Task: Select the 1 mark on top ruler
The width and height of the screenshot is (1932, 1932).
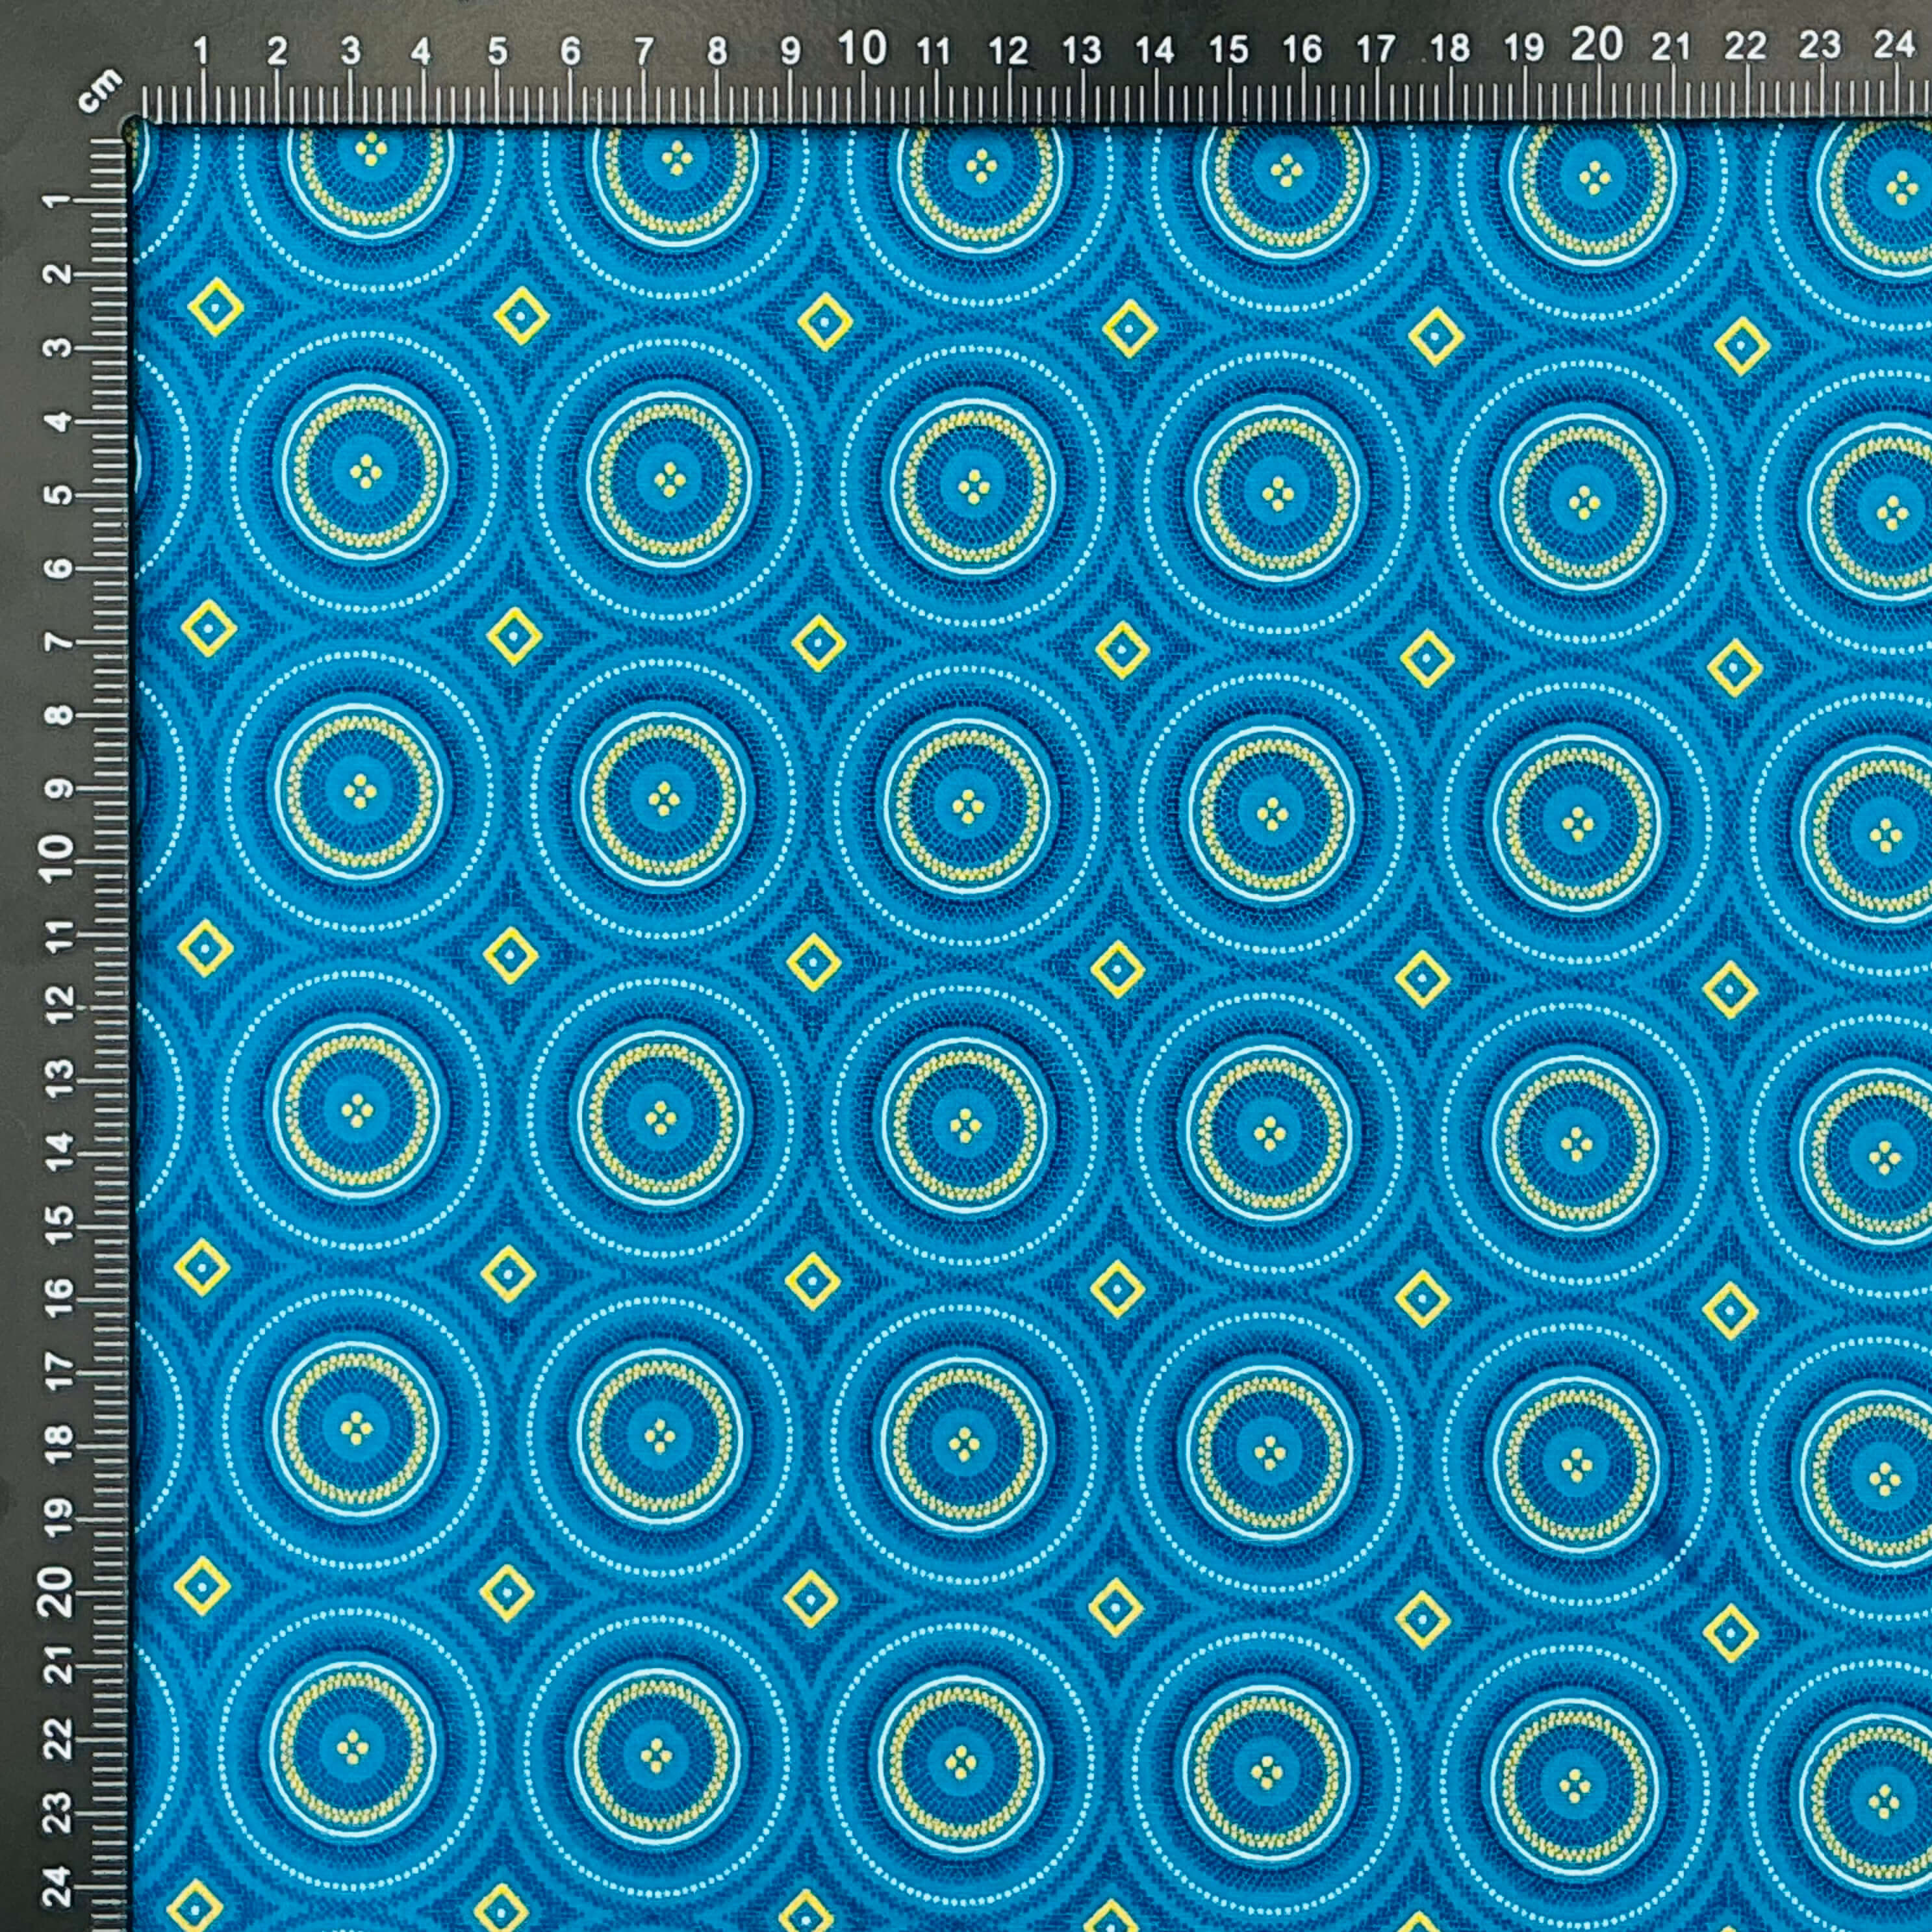Action: 202,50
